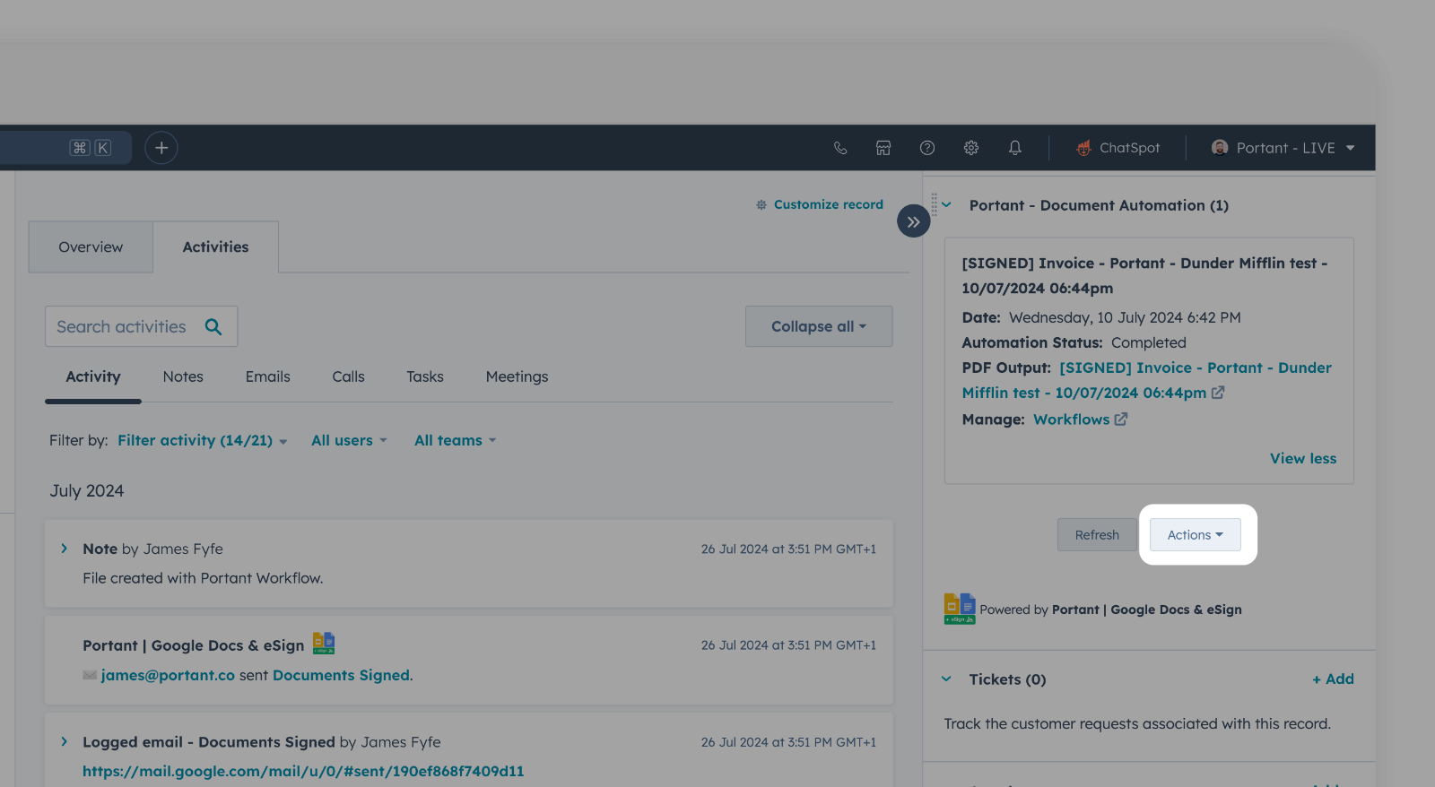Collapse the Tickets section chevron

tap(946, 679)
